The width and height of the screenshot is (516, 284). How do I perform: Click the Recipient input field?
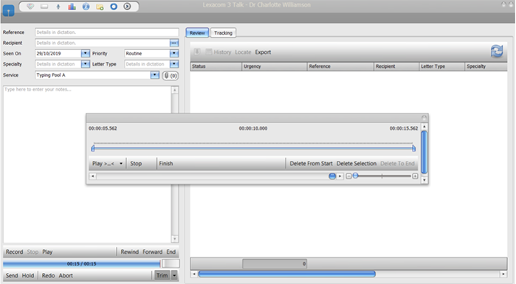click(x=103, y=43)
